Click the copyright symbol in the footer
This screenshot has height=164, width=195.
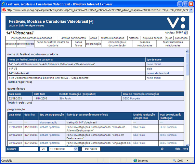click(x=162, y=149)
